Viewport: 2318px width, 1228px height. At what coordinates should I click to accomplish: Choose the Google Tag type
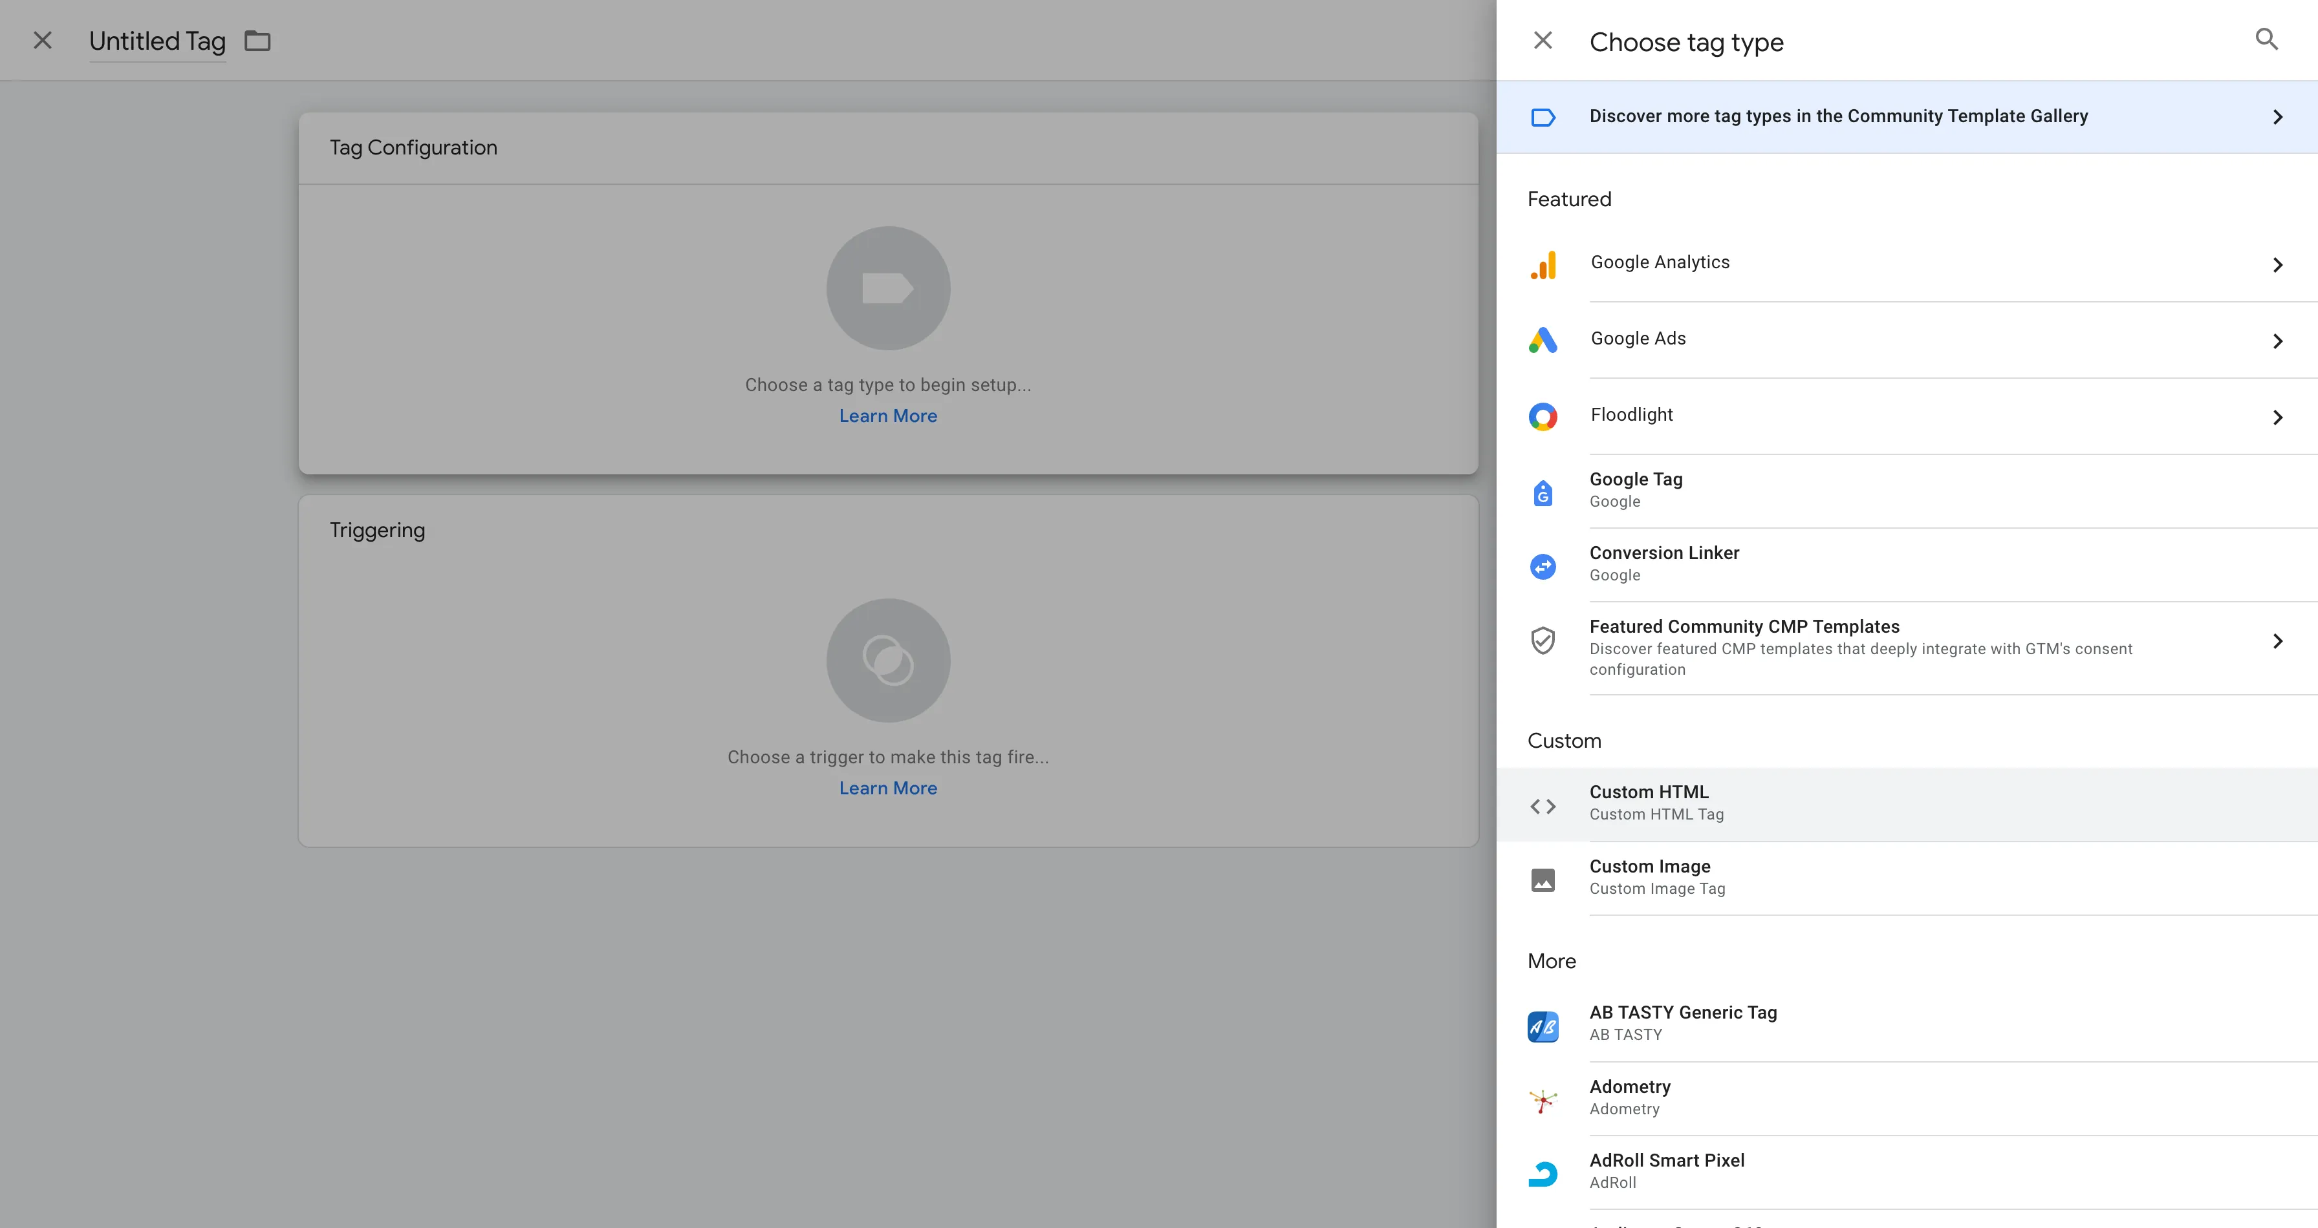(x=1907, y=491)
